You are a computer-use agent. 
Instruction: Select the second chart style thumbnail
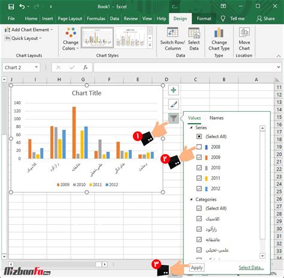tap(130, 38)
